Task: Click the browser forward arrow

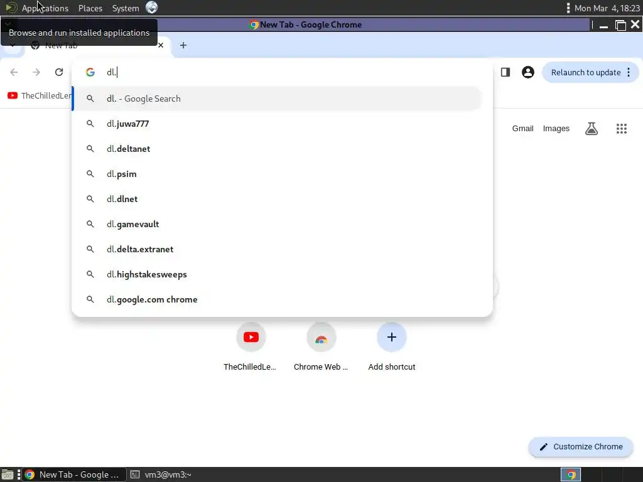Action: pyautogui.click(x=36, y=72)
